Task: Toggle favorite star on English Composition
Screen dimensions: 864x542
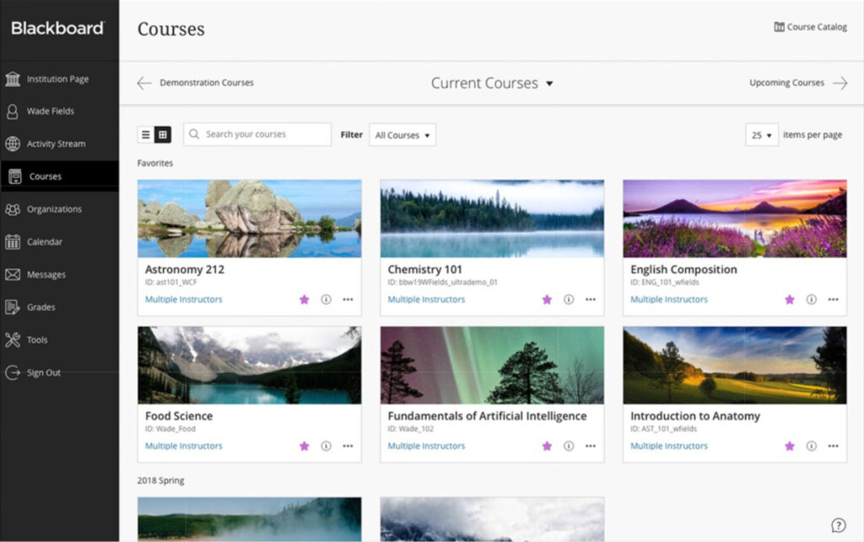Action: coord(790,300)
